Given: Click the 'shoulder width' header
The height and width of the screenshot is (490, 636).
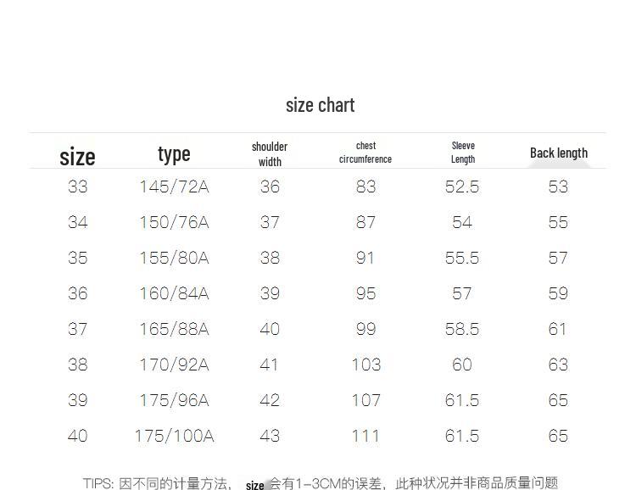Looking at the screenshot, I should click(270, 154).
